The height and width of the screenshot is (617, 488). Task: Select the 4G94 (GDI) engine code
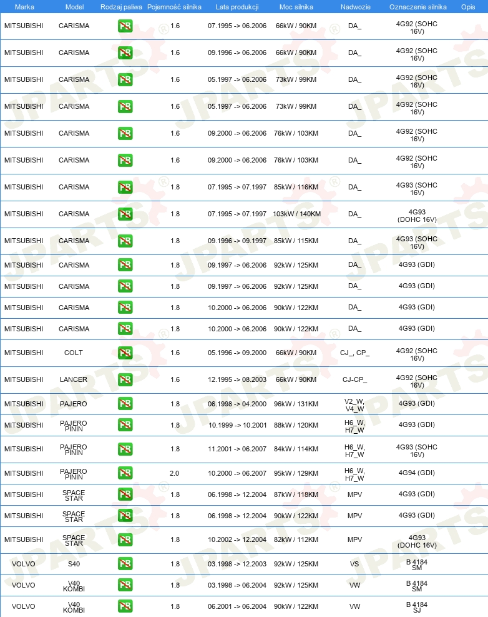pyautogui.click(x=416, y=473)
